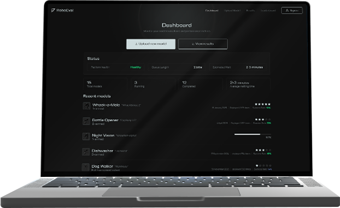Open the Whack-a-Mole model robot icon
The width and height of the screenshot is (340, 208).
click(86, 106)
